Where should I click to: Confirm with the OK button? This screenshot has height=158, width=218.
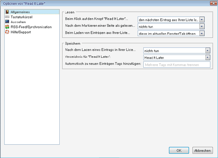click(179, 151)
